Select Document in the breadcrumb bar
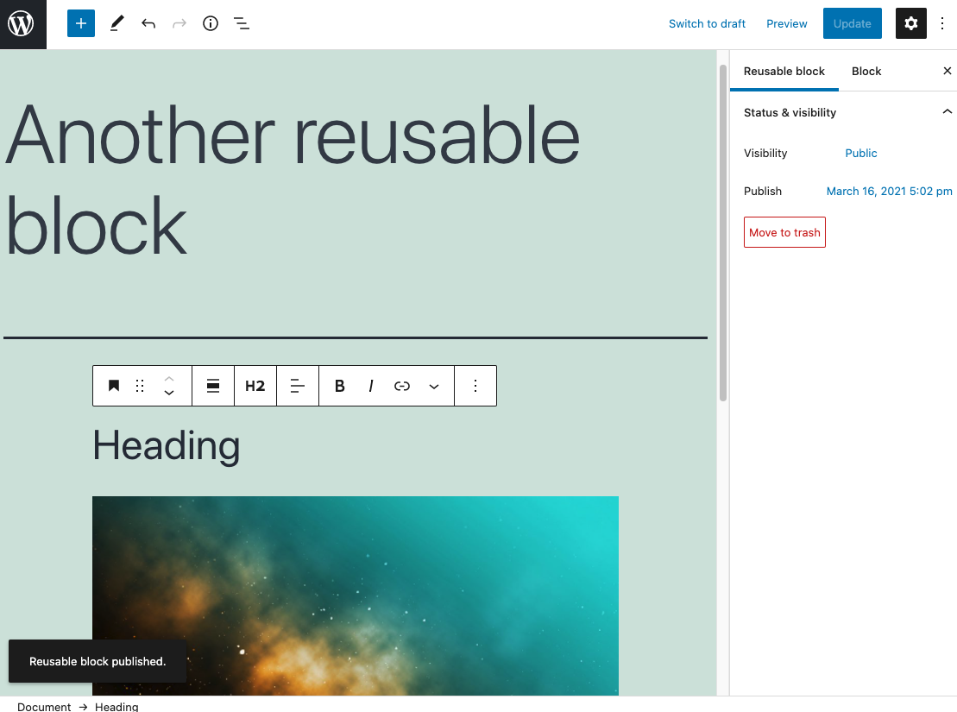The height and width of the screenshot is (712, 957). click(x=43, y=706)
